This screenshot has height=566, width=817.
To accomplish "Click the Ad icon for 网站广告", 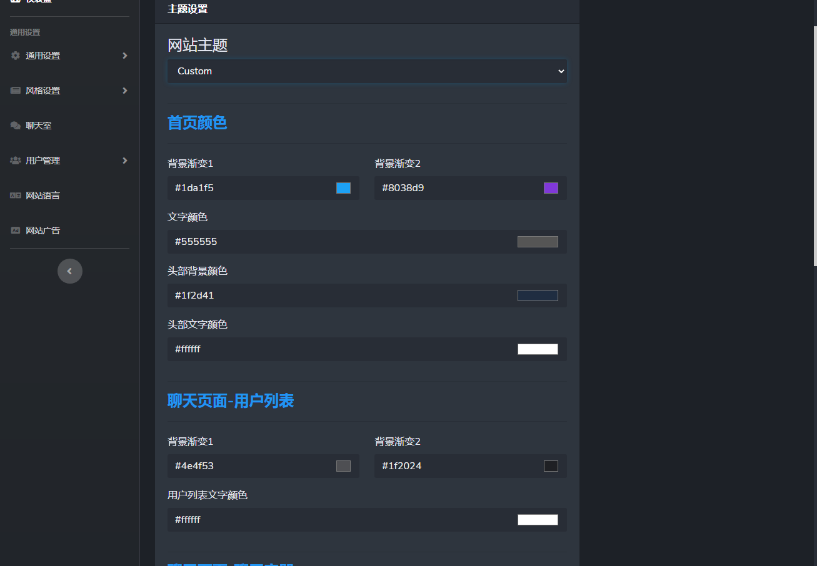I will [x=16, y=231].
